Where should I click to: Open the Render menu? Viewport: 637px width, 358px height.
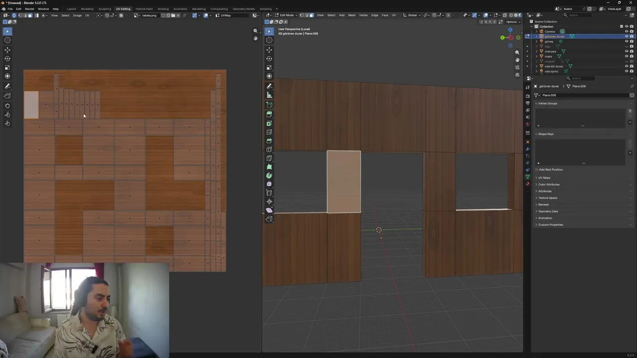pyautogui.click(x=29, y=9)
